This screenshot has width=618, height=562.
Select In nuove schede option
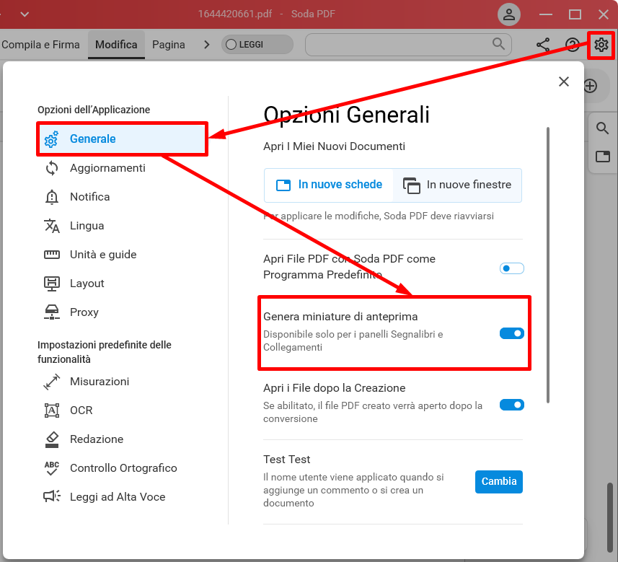[x=329, y=185]
